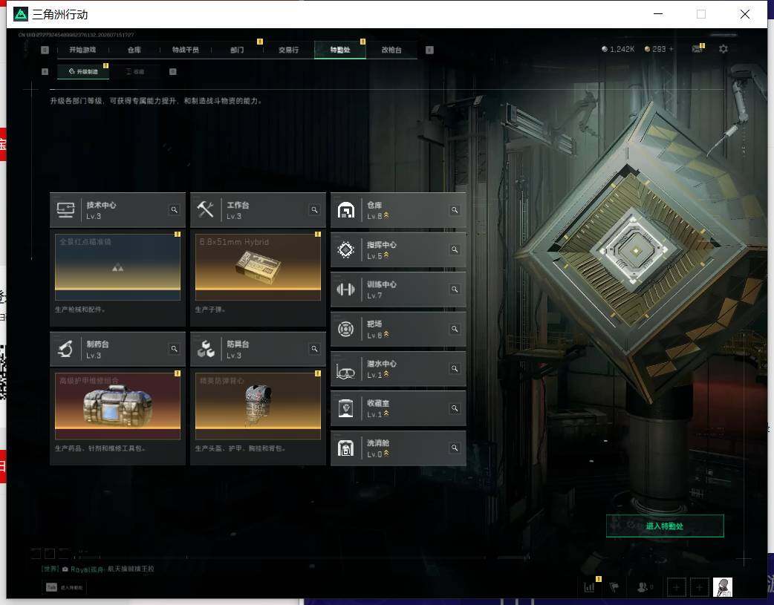Add currency with the plus beside 293
774x605 pixels.
pos(671,49)
